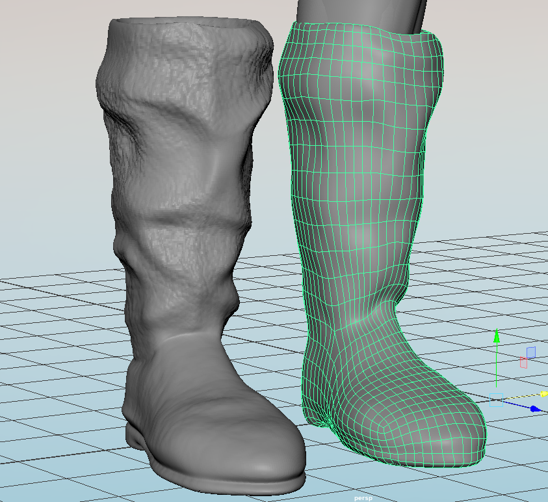This screenshot has width=548, height=502.
Task: Click the red plane handle of manipulator
Action: [523, 362]
